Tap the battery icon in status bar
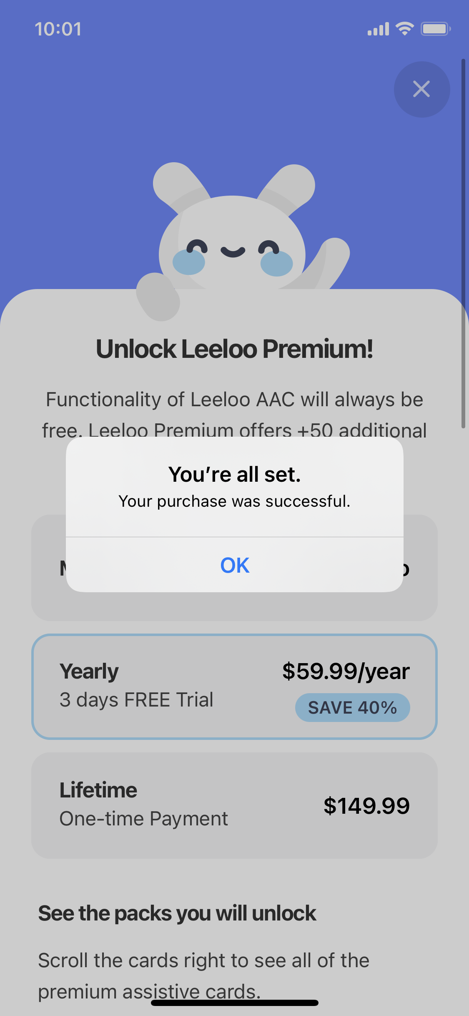The width and height of the screenshot is (469, 1016). [435, 29]
